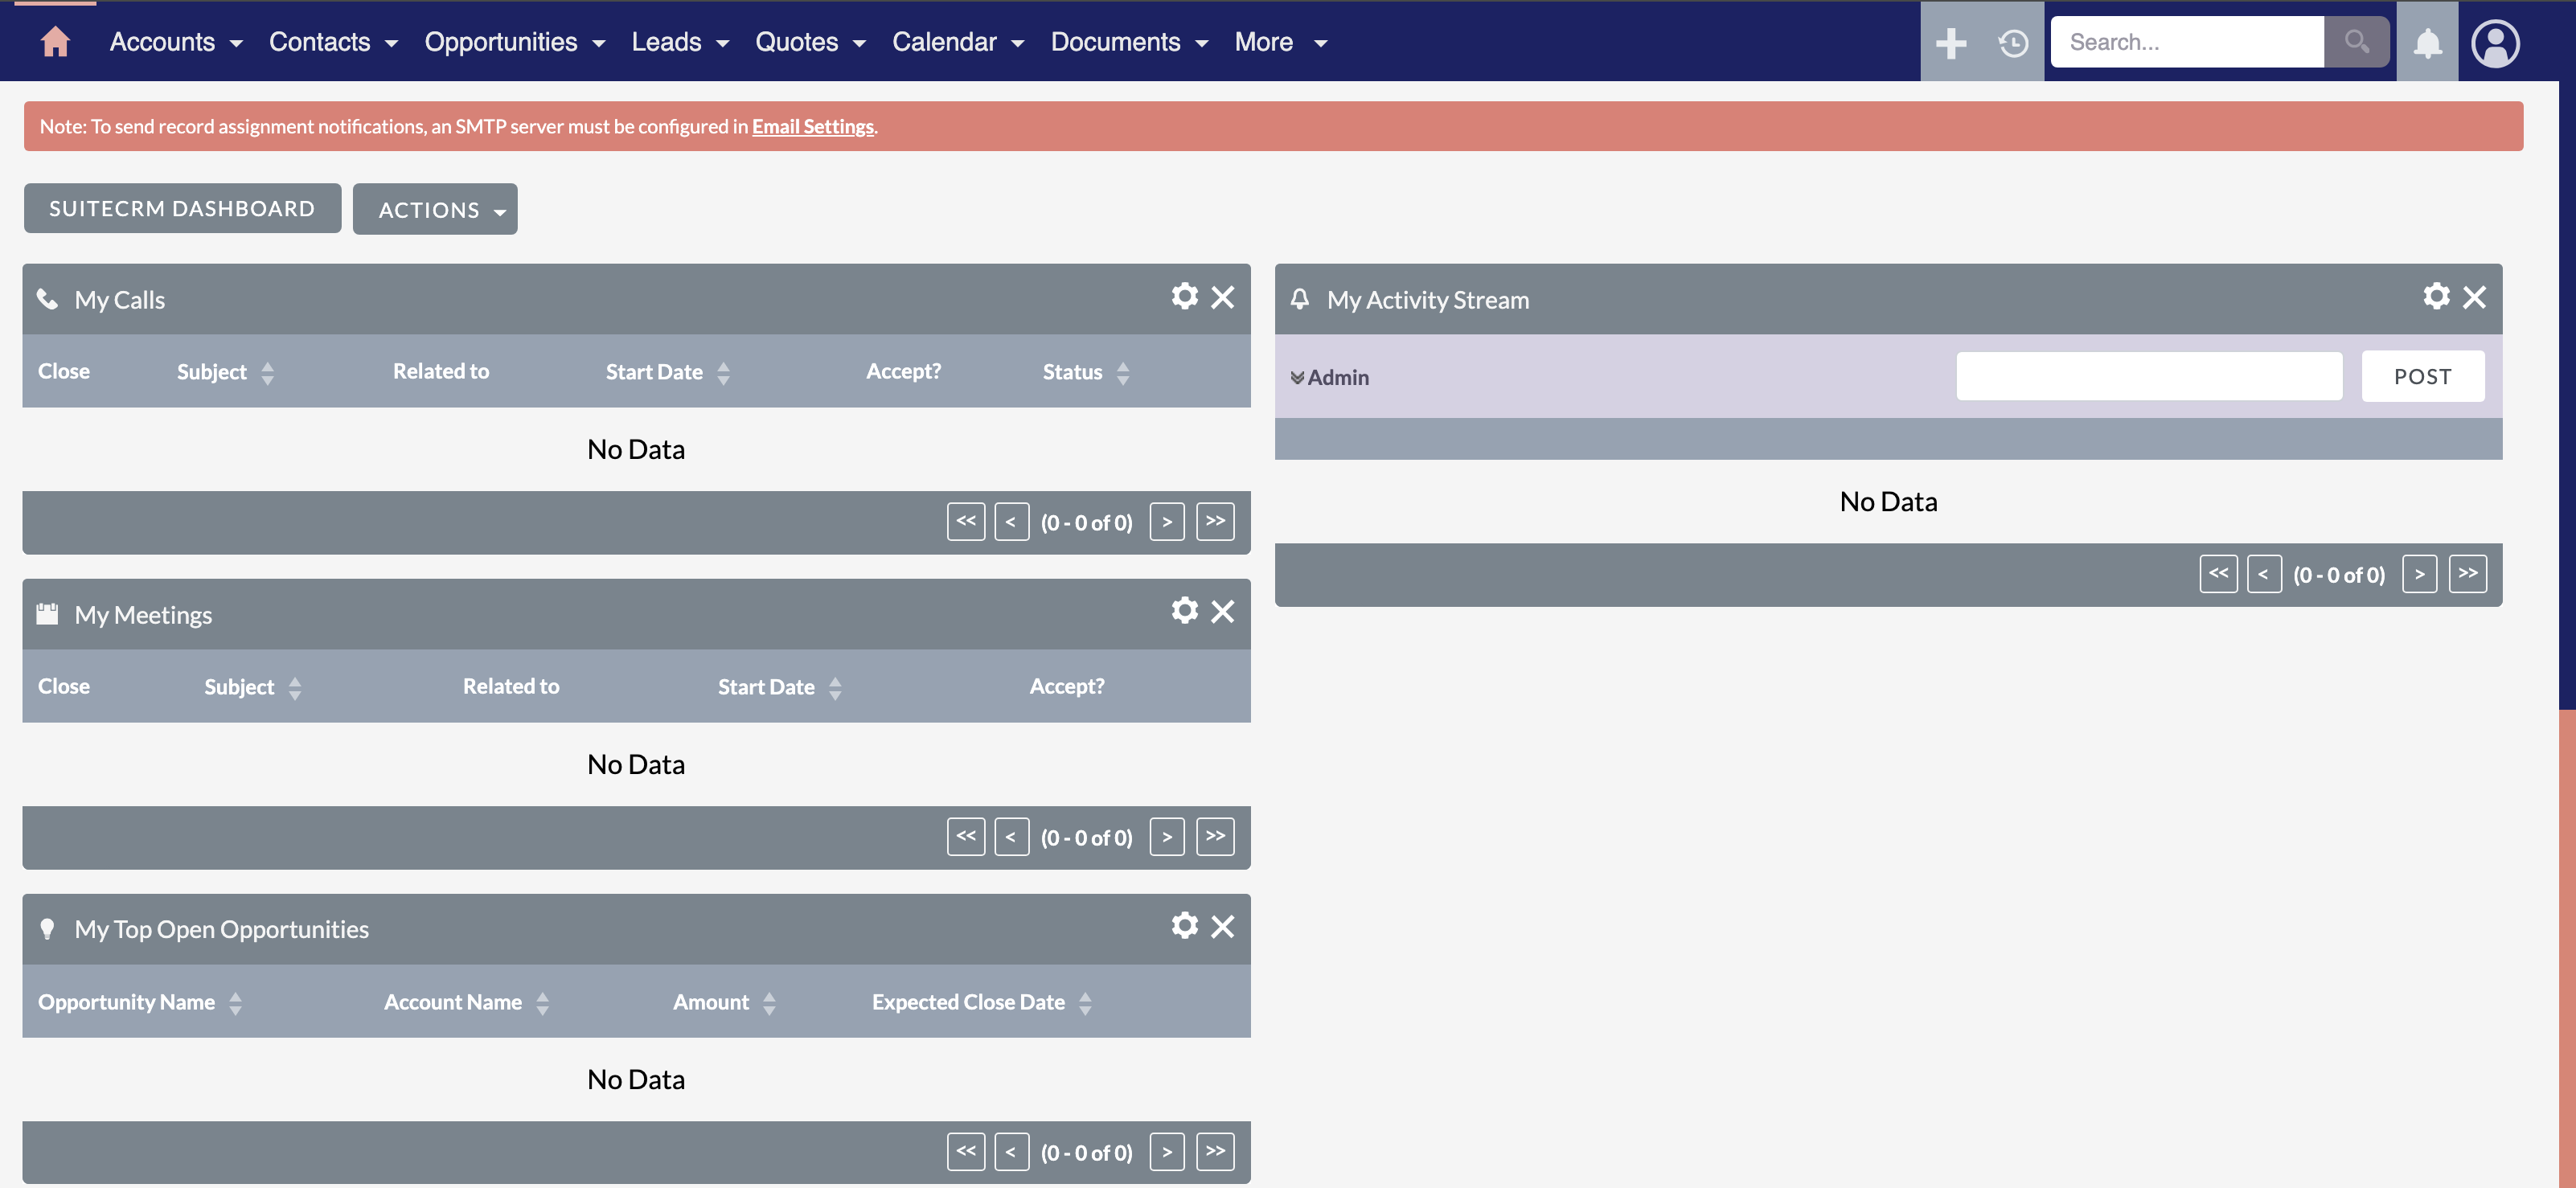2576x1188 pixels.
Task: Select the Quotes module tab
Action: coord(797,41)
